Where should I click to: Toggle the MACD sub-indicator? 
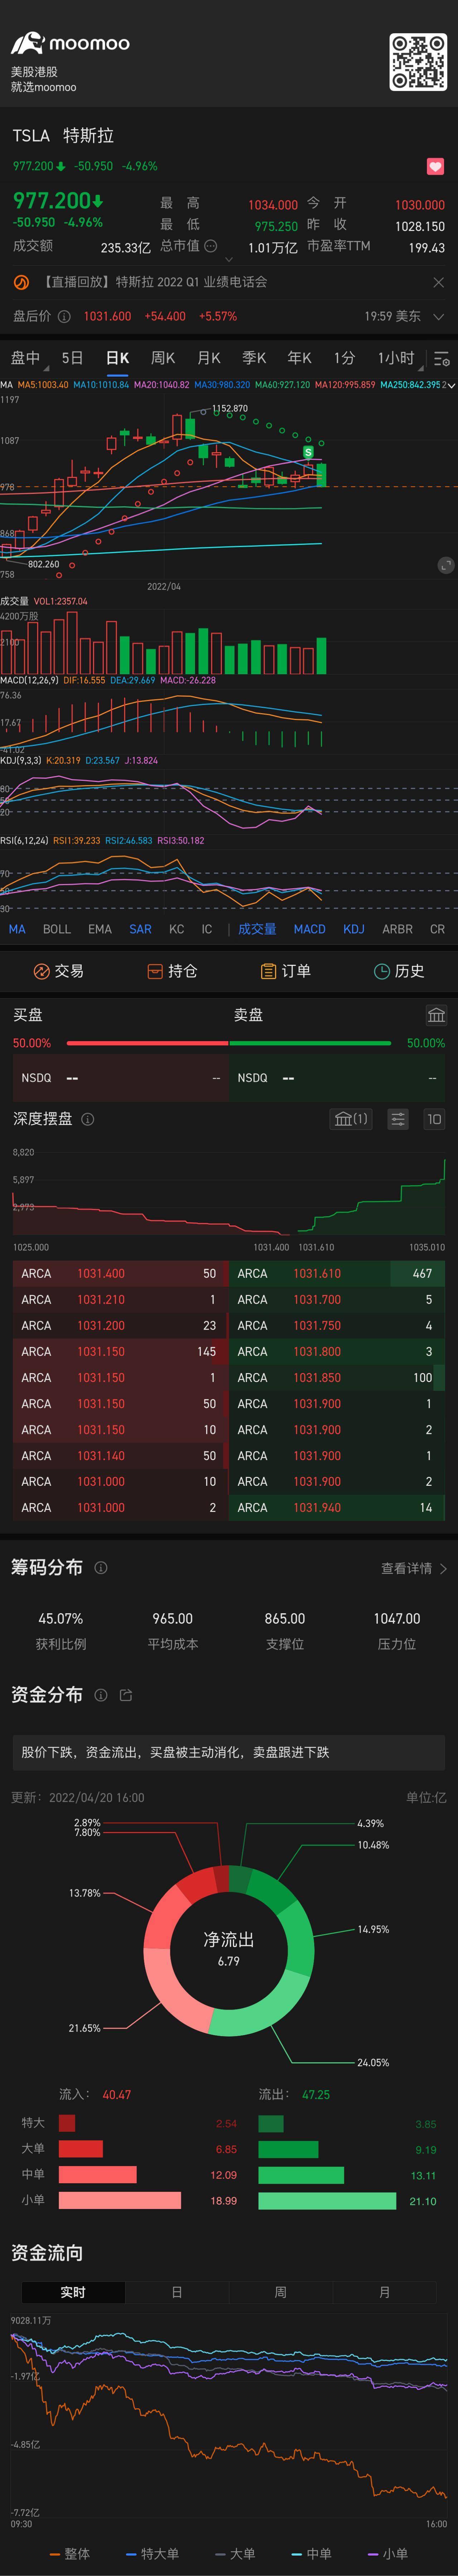point(309,929)
